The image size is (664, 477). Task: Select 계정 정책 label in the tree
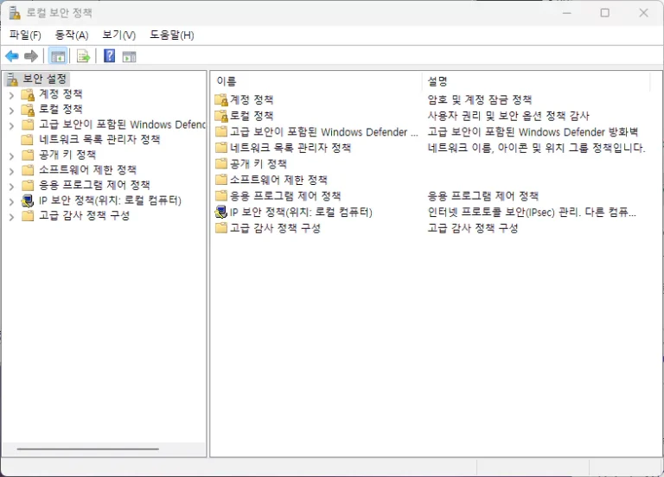point(61,94)
